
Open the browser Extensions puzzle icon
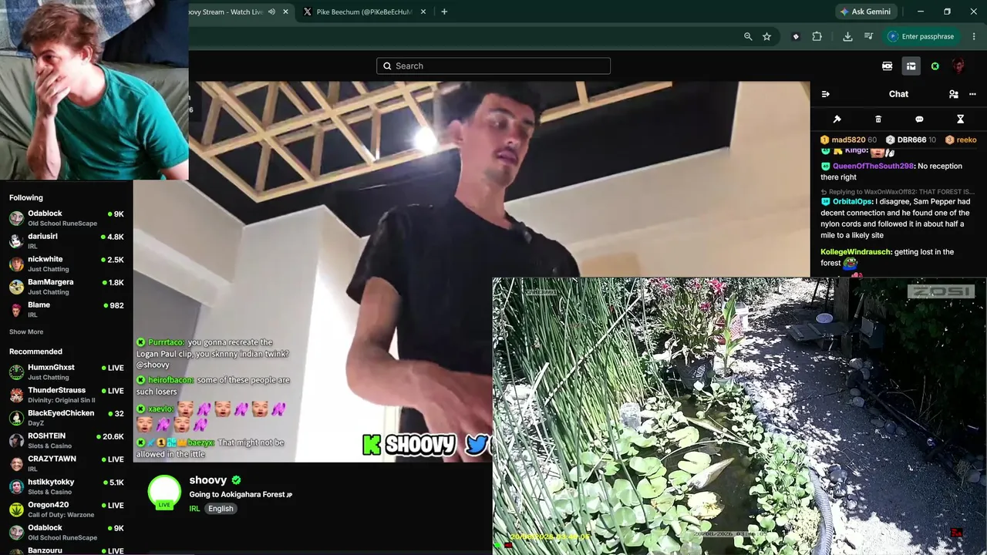[x=817, y=36]
